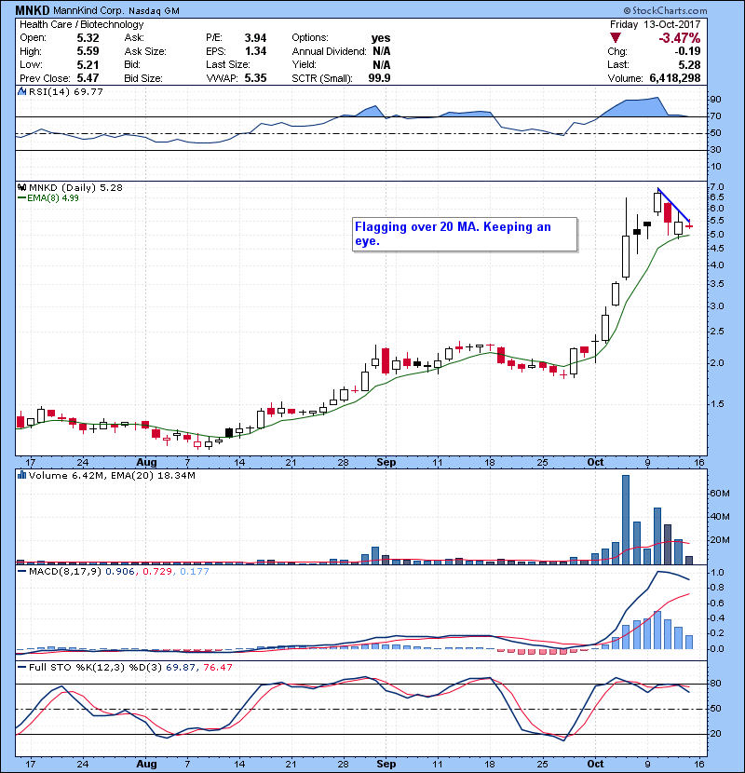
Task: Click the stochastic %D value 76.47
Action: (217, 668)
